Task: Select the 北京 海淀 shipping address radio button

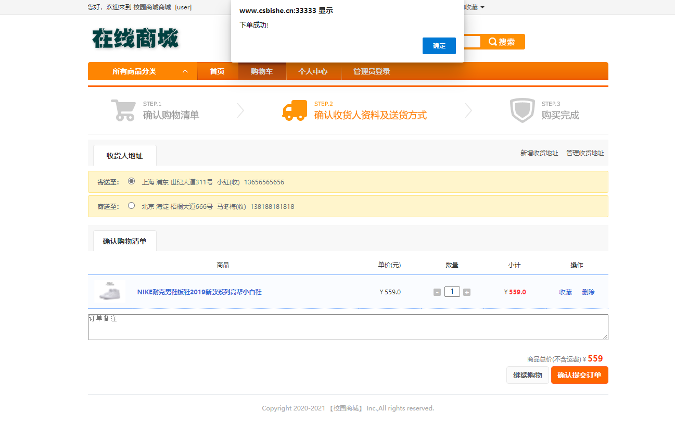Action: pyautogui.click(x=131, y=206)
